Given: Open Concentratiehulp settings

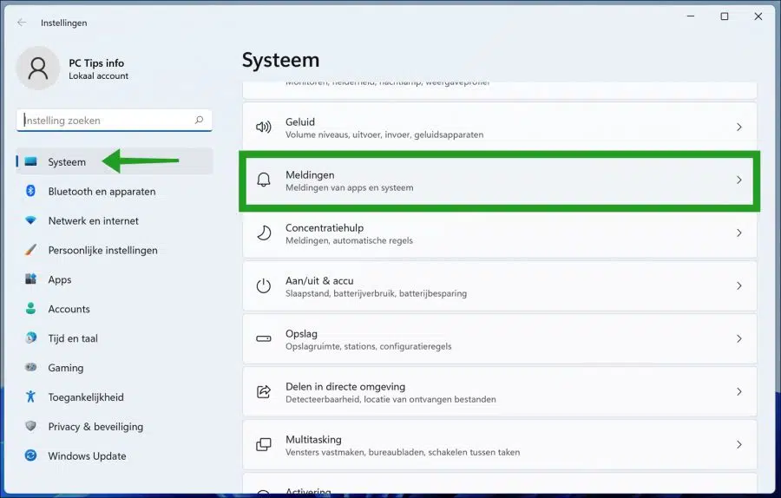Looking at the screenshot, I should (500, 233).
